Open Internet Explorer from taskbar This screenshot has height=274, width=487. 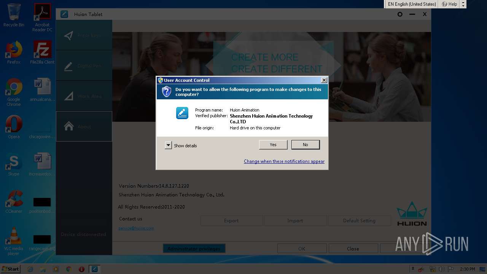[x=30, y=269]
